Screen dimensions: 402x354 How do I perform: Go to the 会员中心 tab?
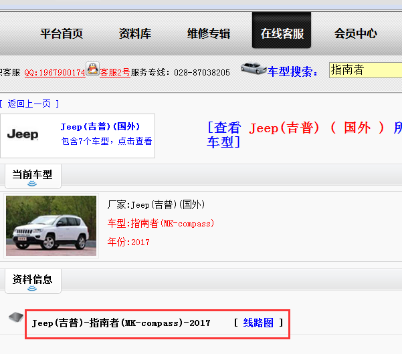coord(356,33)
